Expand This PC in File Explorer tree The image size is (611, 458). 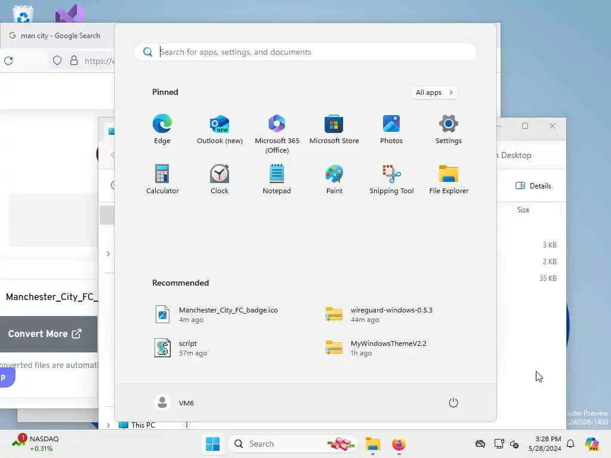click(109, 425)
